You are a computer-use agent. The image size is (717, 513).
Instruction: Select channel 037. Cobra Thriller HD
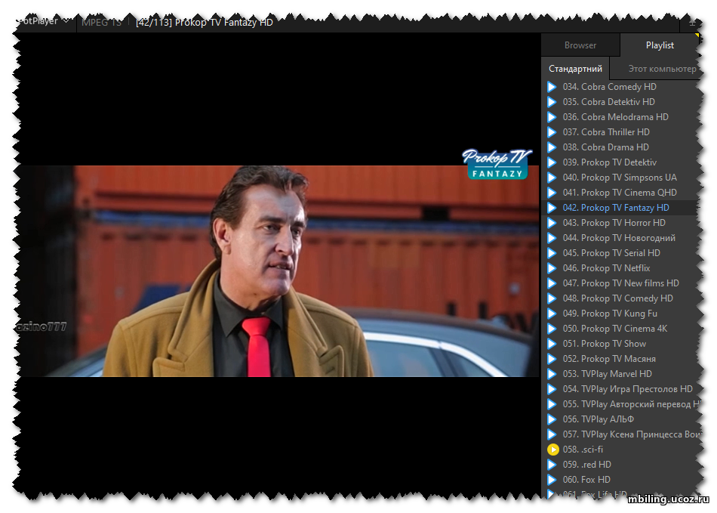coord(606,132)
